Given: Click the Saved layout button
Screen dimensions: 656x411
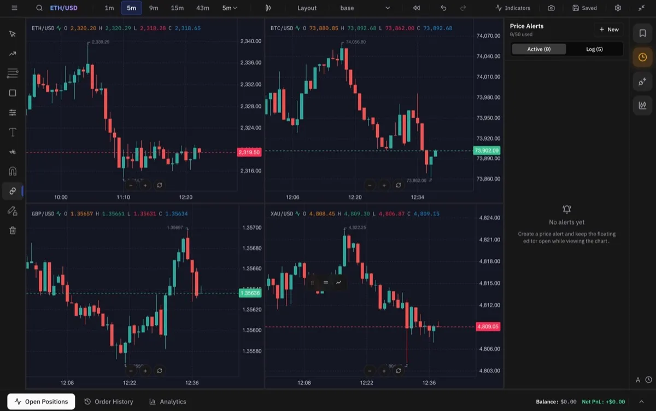Looking at the screenshot, I should coord(584,8).
